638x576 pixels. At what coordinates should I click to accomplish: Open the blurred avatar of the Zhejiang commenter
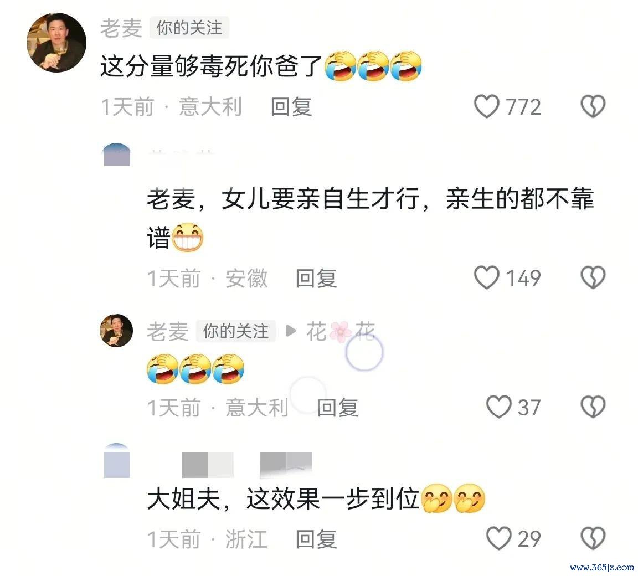click(117, 460)
